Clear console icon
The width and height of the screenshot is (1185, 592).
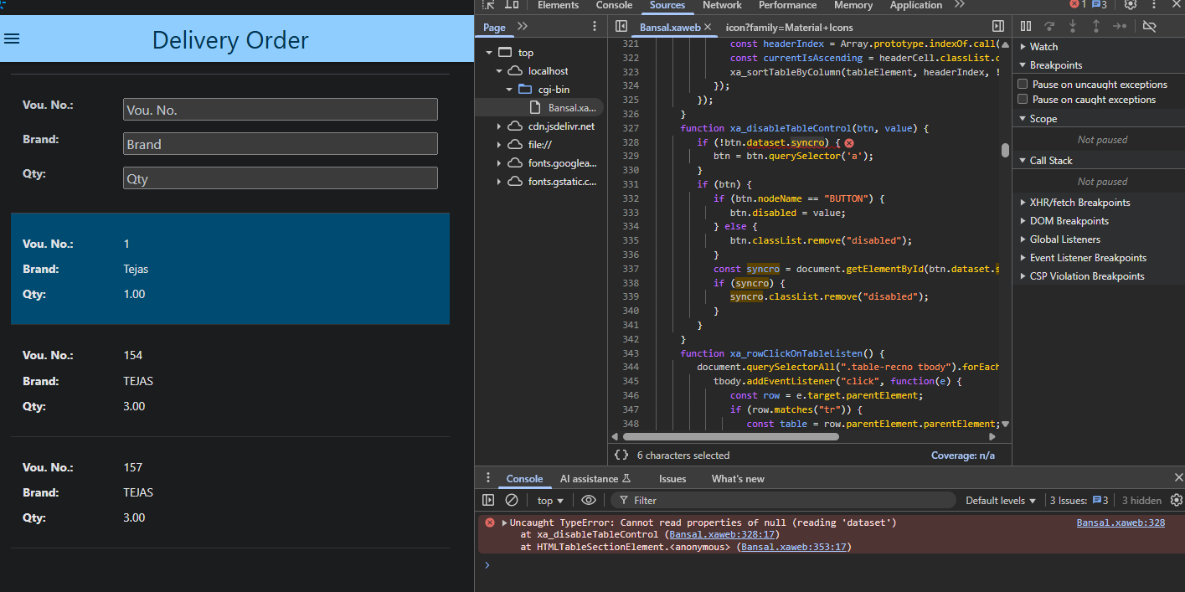512,500
